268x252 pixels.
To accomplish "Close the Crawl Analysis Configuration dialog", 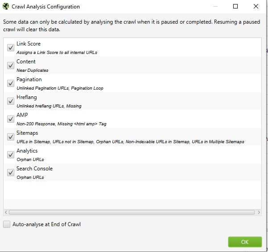I will coord(256,6).
